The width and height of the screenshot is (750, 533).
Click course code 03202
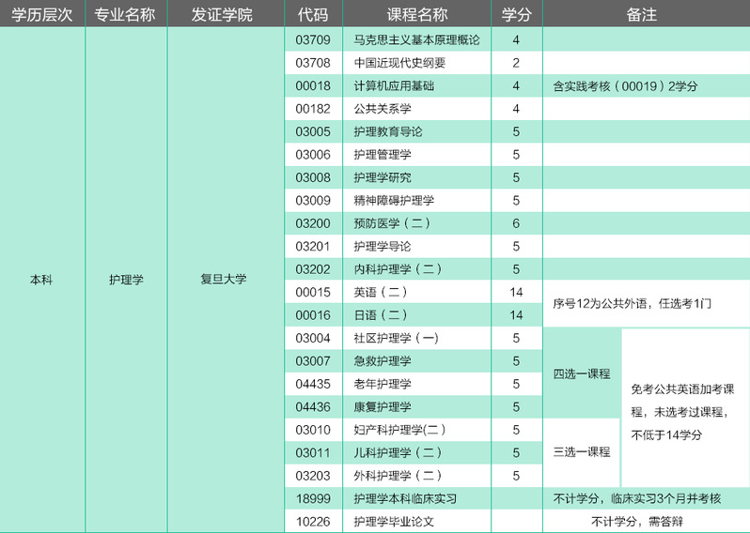(x=313, y=269)
